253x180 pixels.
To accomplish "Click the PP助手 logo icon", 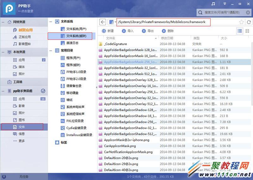I will (x=9, y=9).
